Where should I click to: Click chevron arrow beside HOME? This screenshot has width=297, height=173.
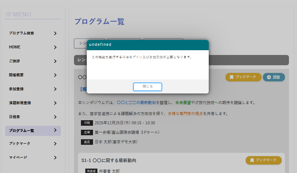pyautogui.click(x=55, y=47)
